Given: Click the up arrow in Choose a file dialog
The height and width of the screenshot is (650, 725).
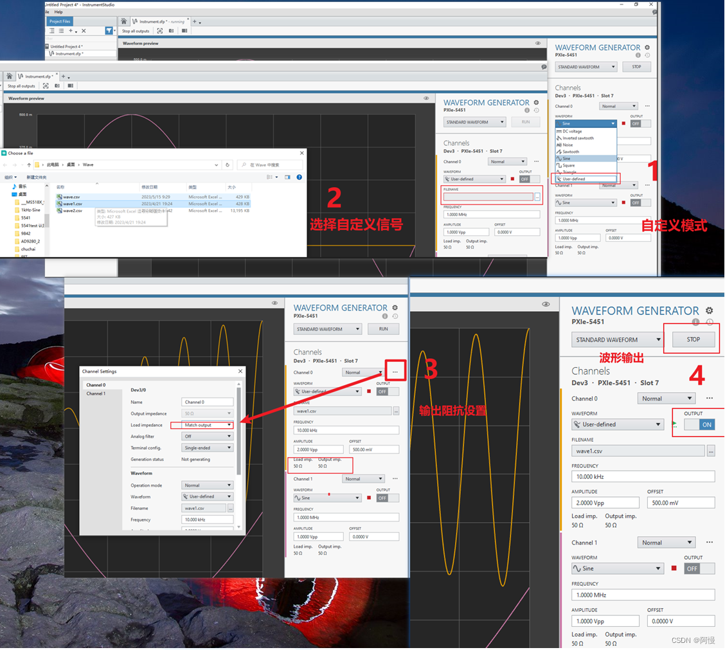Looking at the screenshot, I should [29, 165].
